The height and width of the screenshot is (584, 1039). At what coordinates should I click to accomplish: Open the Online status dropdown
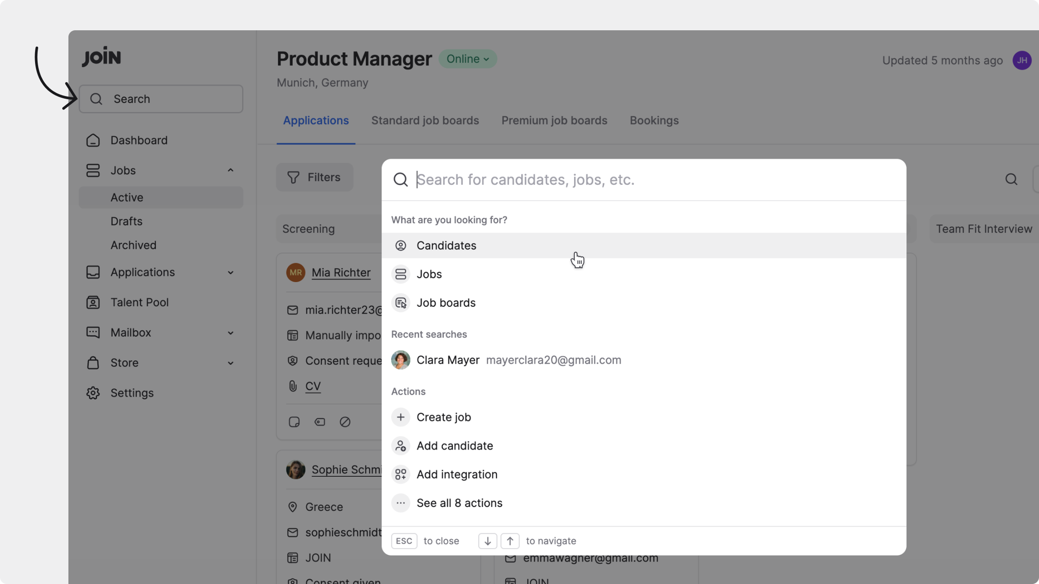coord(468,59)
